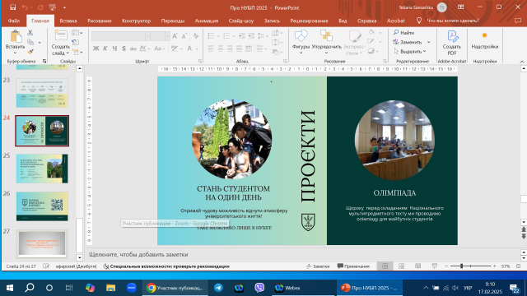The width and height of the screenshot is (527, 296).
Task: Toggle text Shadow (S) formatting
Action: point(124,49)
